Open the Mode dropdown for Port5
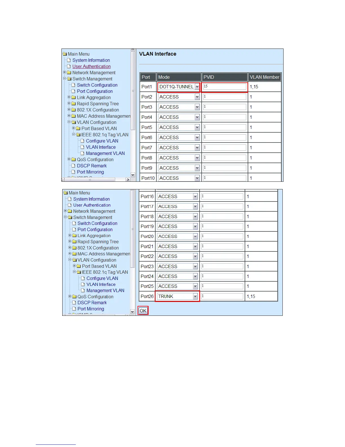The height and width of the screenshot is (447, 345). point(179,128)
